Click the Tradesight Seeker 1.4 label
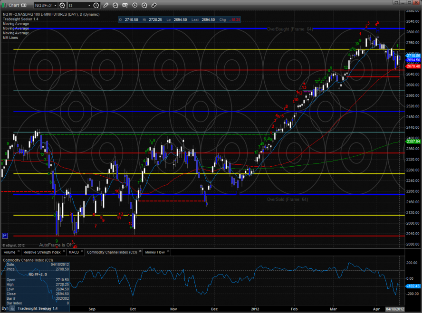422x313 pixels. coord(20,19)
